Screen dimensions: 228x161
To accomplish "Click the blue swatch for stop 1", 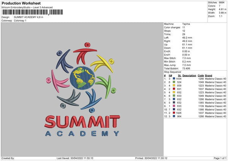I will coord(174,79).
